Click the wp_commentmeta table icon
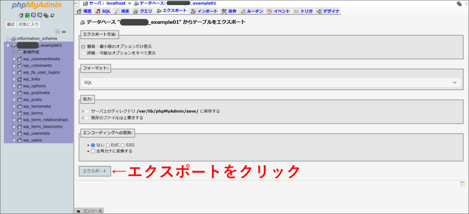469x214 pixels. tap(20, 59)
